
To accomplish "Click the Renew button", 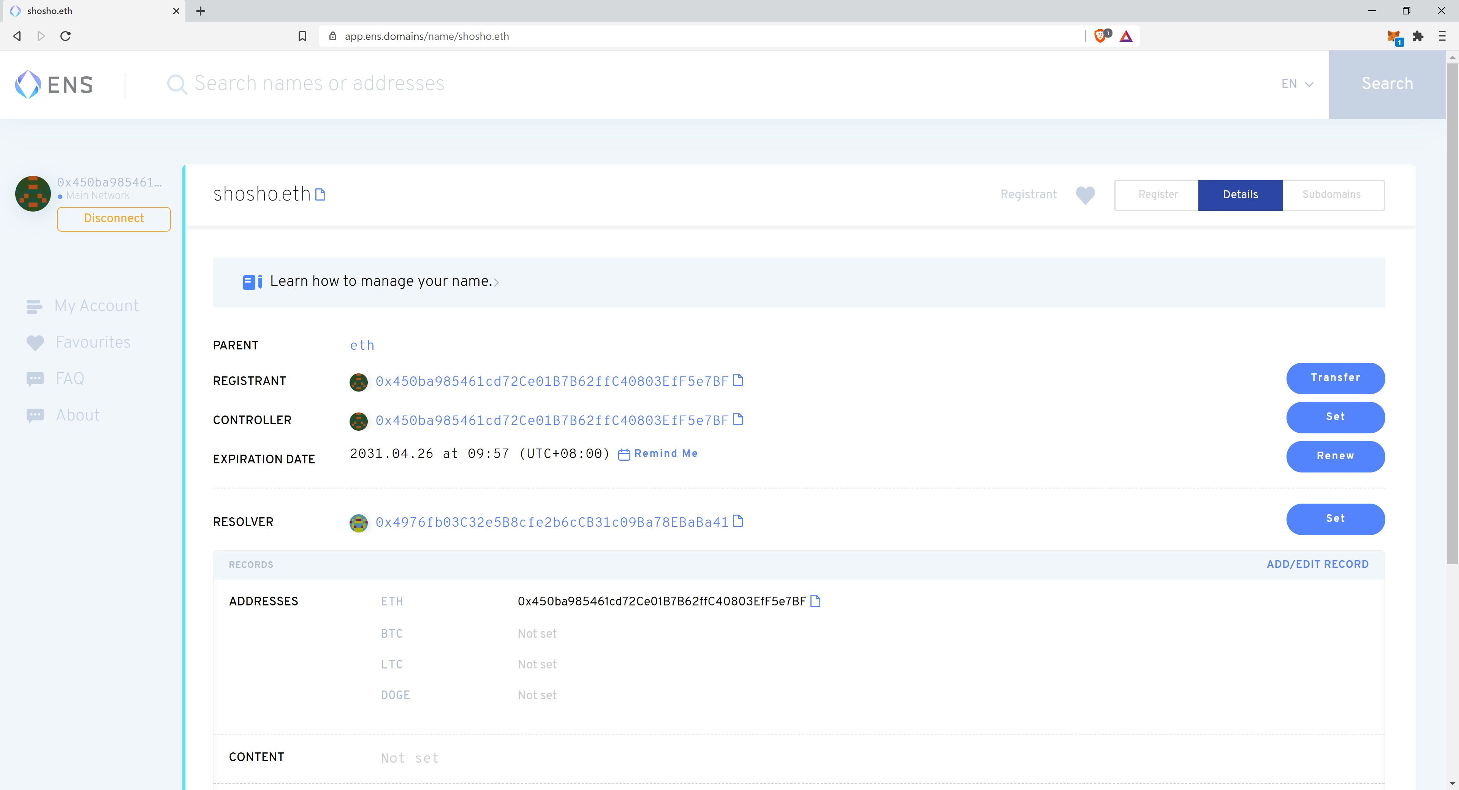I will tap(1335, 456).
